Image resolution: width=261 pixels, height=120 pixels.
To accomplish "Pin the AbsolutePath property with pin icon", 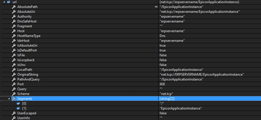I will pyautogui.click(x=156, y=7).
